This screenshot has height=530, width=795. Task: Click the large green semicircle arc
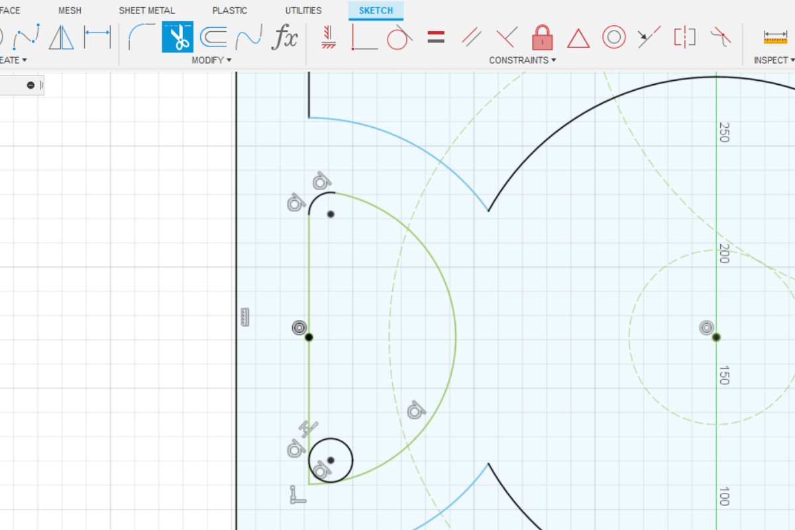455,338
